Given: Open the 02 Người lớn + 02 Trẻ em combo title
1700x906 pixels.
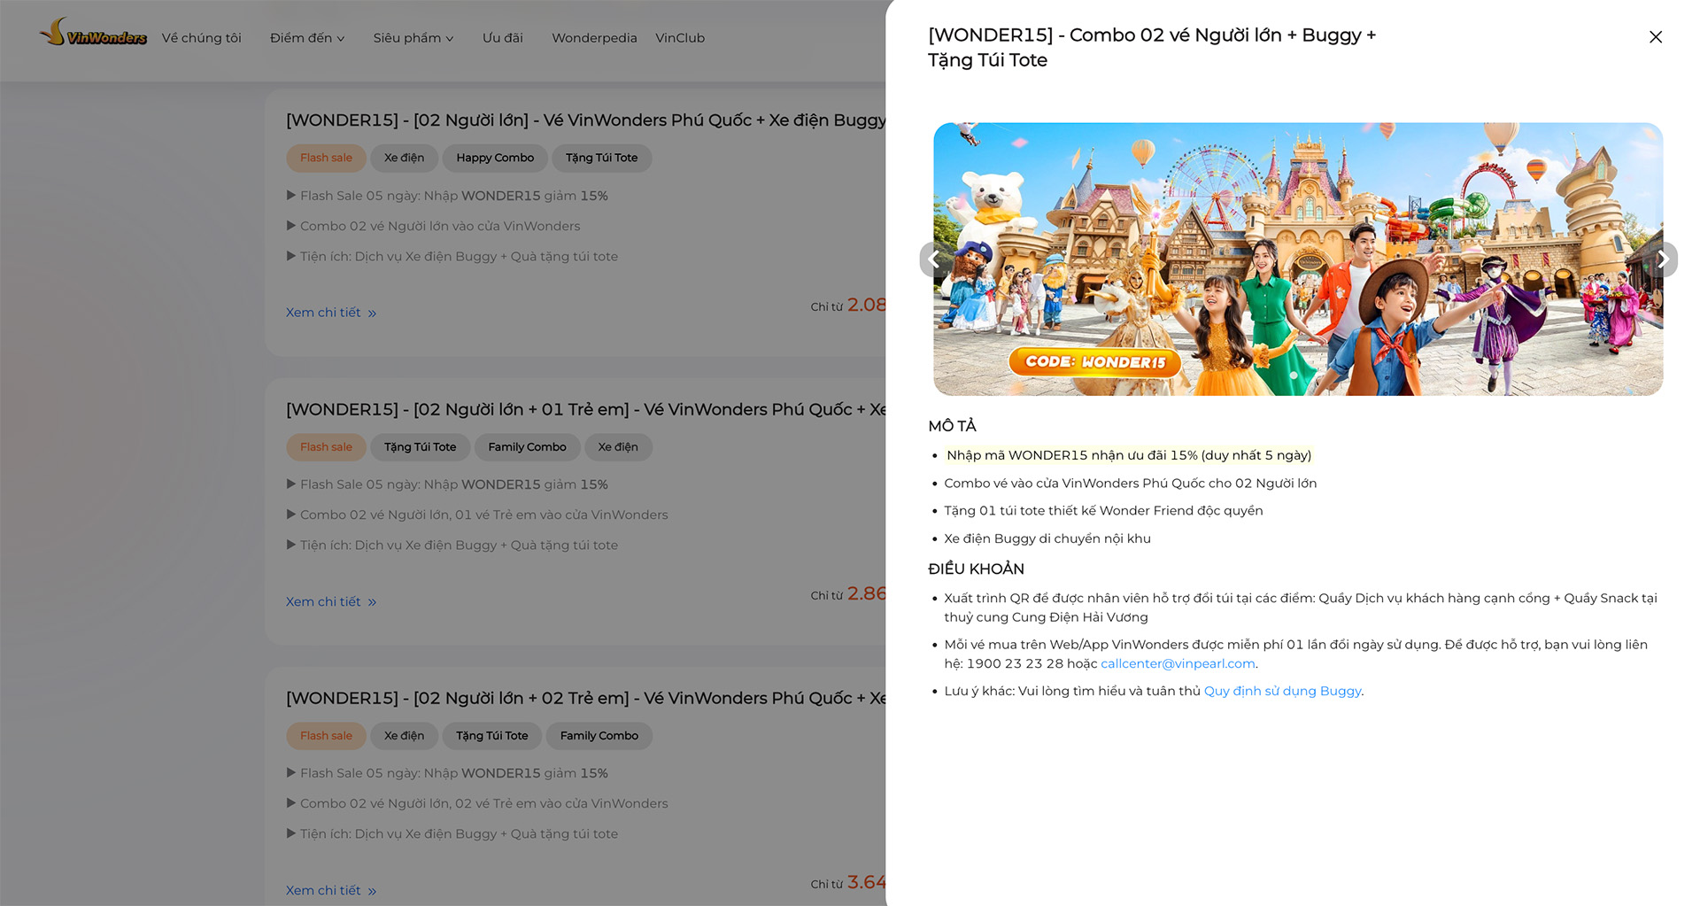Looking at the screenshot, I should point(584,698).
